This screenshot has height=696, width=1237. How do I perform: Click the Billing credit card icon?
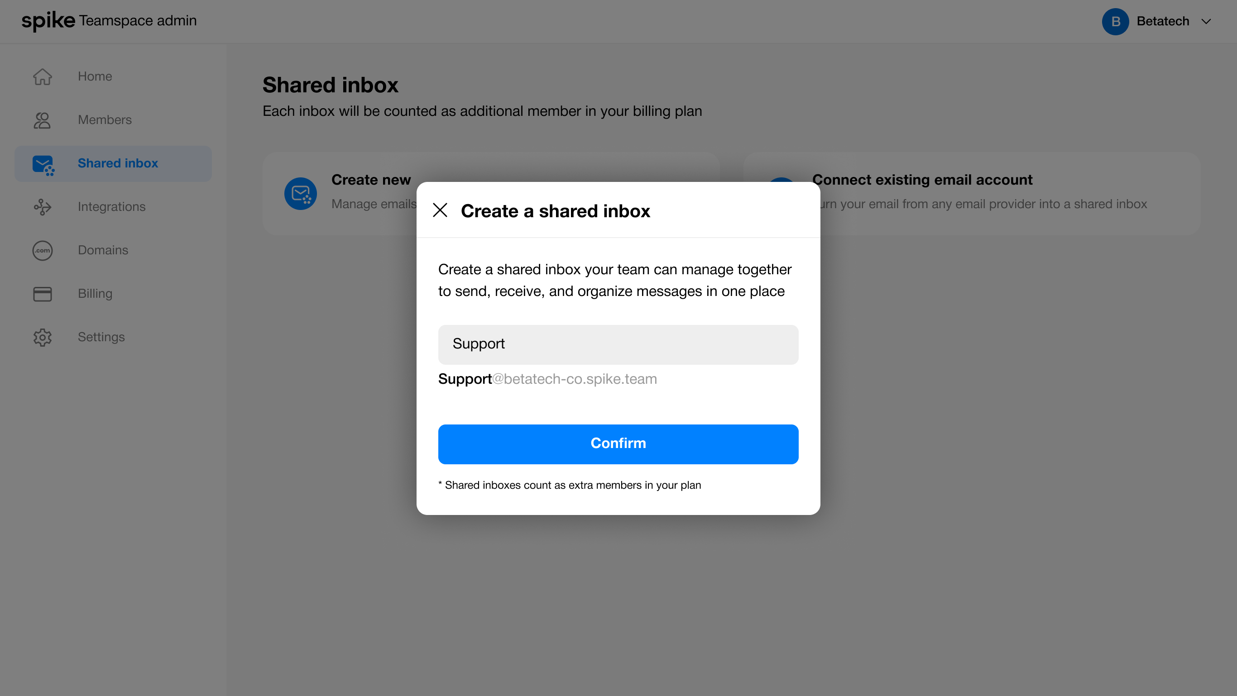click(42, 294)
